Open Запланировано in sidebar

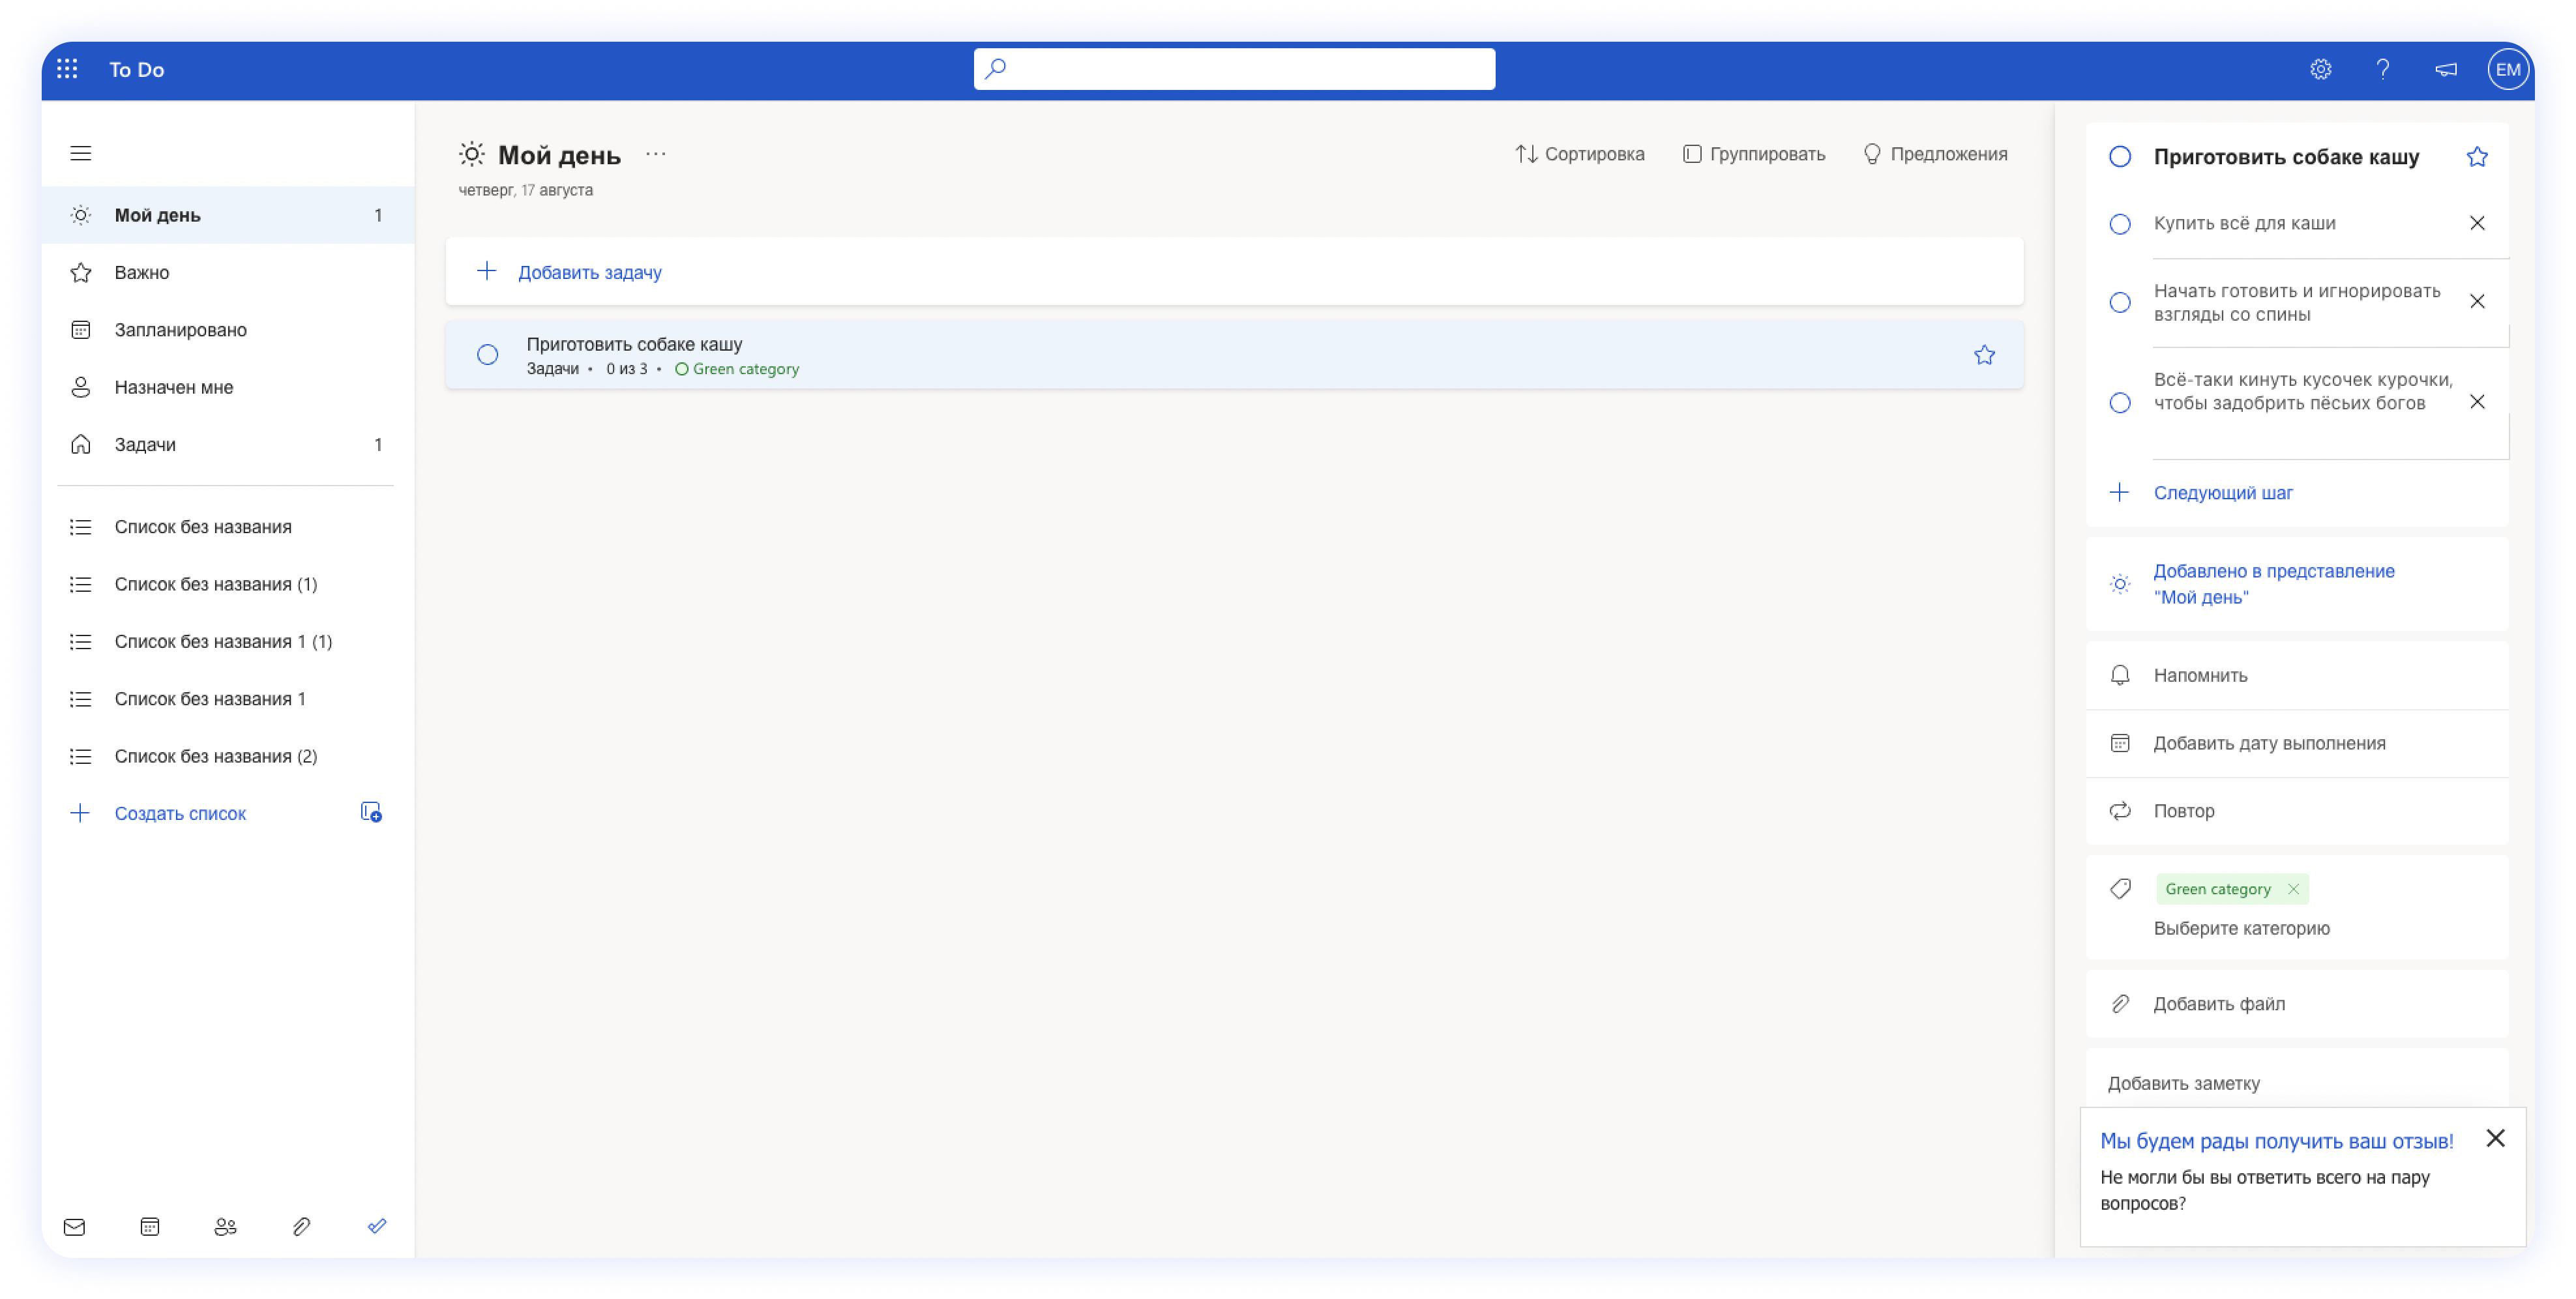pyautogui.click(x=180, y=330)
